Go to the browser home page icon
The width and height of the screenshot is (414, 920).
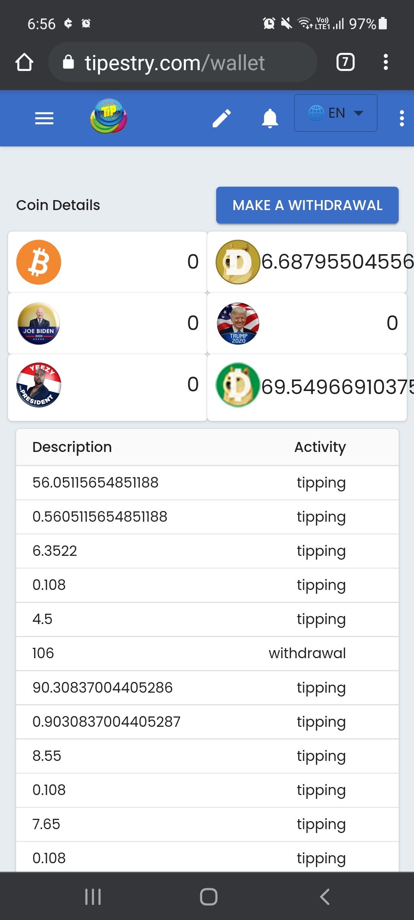(x=24, y=62)
